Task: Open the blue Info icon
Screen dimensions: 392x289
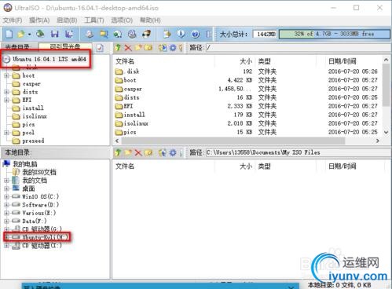Action: coord(181,34)
